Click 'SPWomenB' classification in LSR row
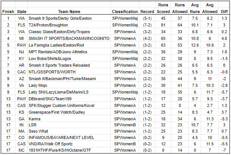231x155 pixels. tap(125, 125)
